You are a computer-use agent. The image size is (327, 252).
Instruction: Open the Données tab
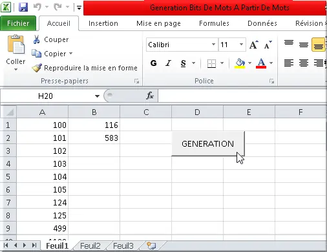coord(262,23)
